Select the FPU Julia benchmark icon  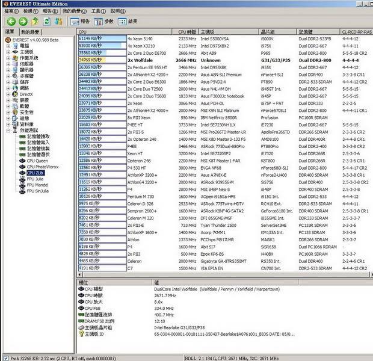(x=22, y=179)
